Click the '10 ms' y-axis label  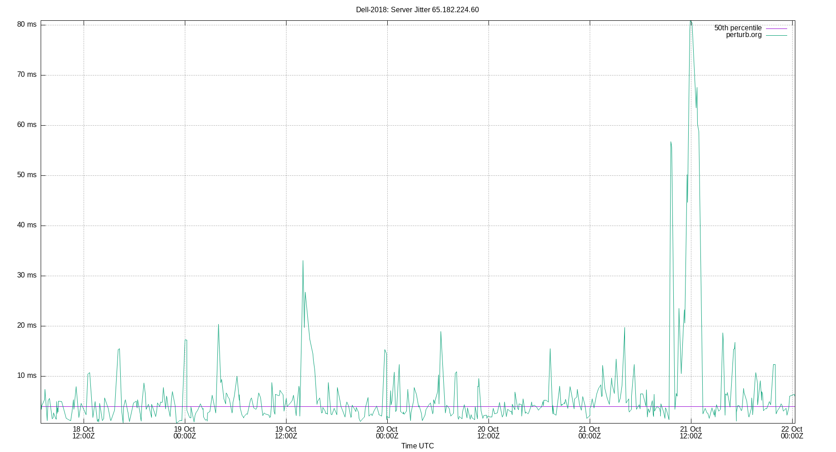coord(27,376)
